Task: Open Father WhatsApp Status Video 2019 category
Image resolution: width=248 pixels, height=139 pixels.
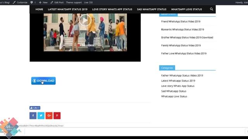Action: point(182,76)
